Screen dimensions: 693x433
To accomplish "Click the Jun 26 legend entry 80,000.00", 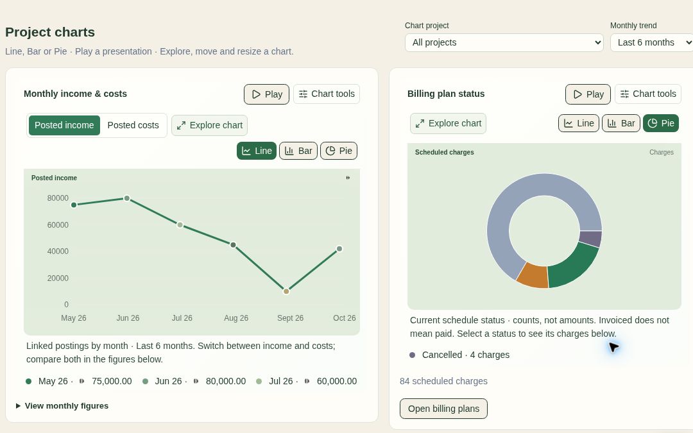I will tap(194, 381).
